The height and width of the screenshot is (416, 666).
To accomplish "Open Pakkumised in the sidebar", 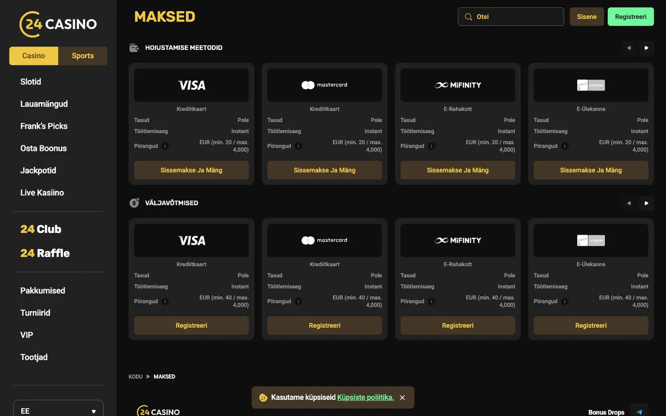I will click(43, 291).
